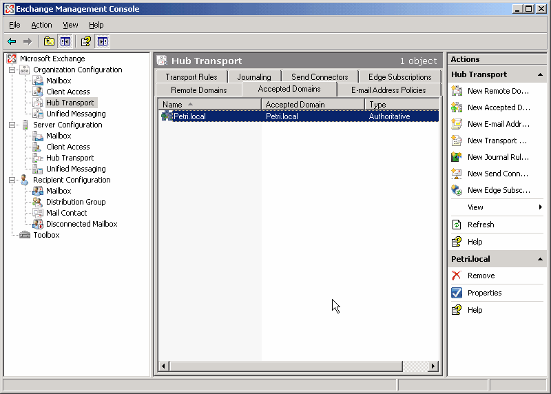Click the horizontal scrollbar left arrow
Image resolution: width=551 pixels, height=394 pixels.
(x=163, y=366)
